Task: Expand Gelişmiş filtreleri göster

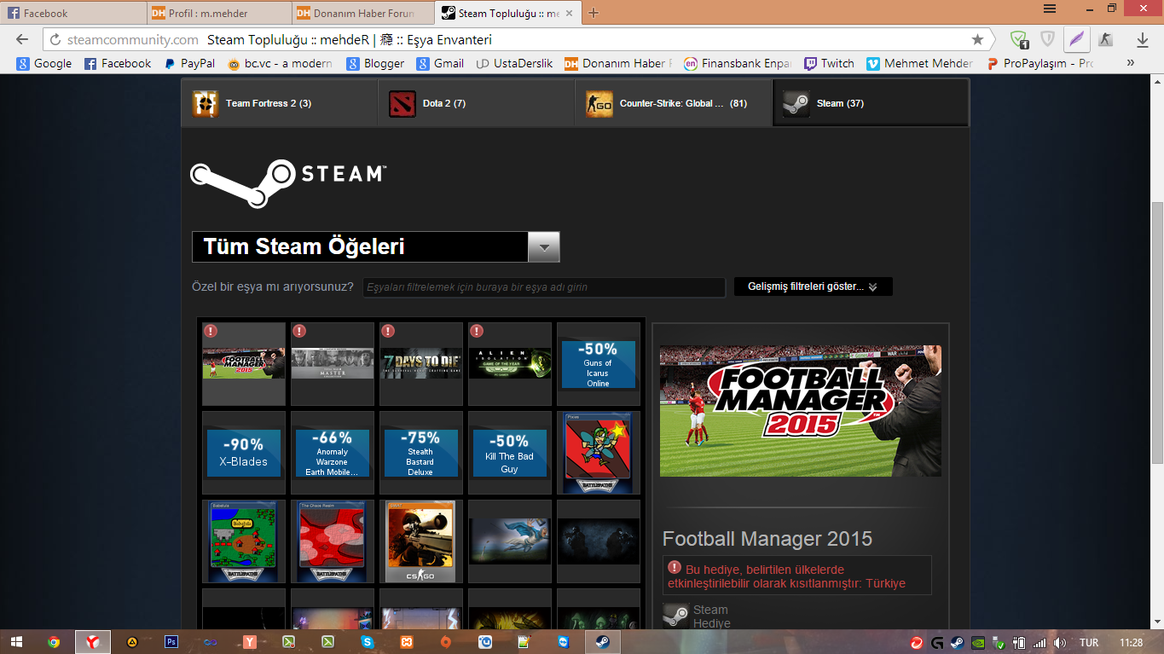Action: [x=813, y=287]
